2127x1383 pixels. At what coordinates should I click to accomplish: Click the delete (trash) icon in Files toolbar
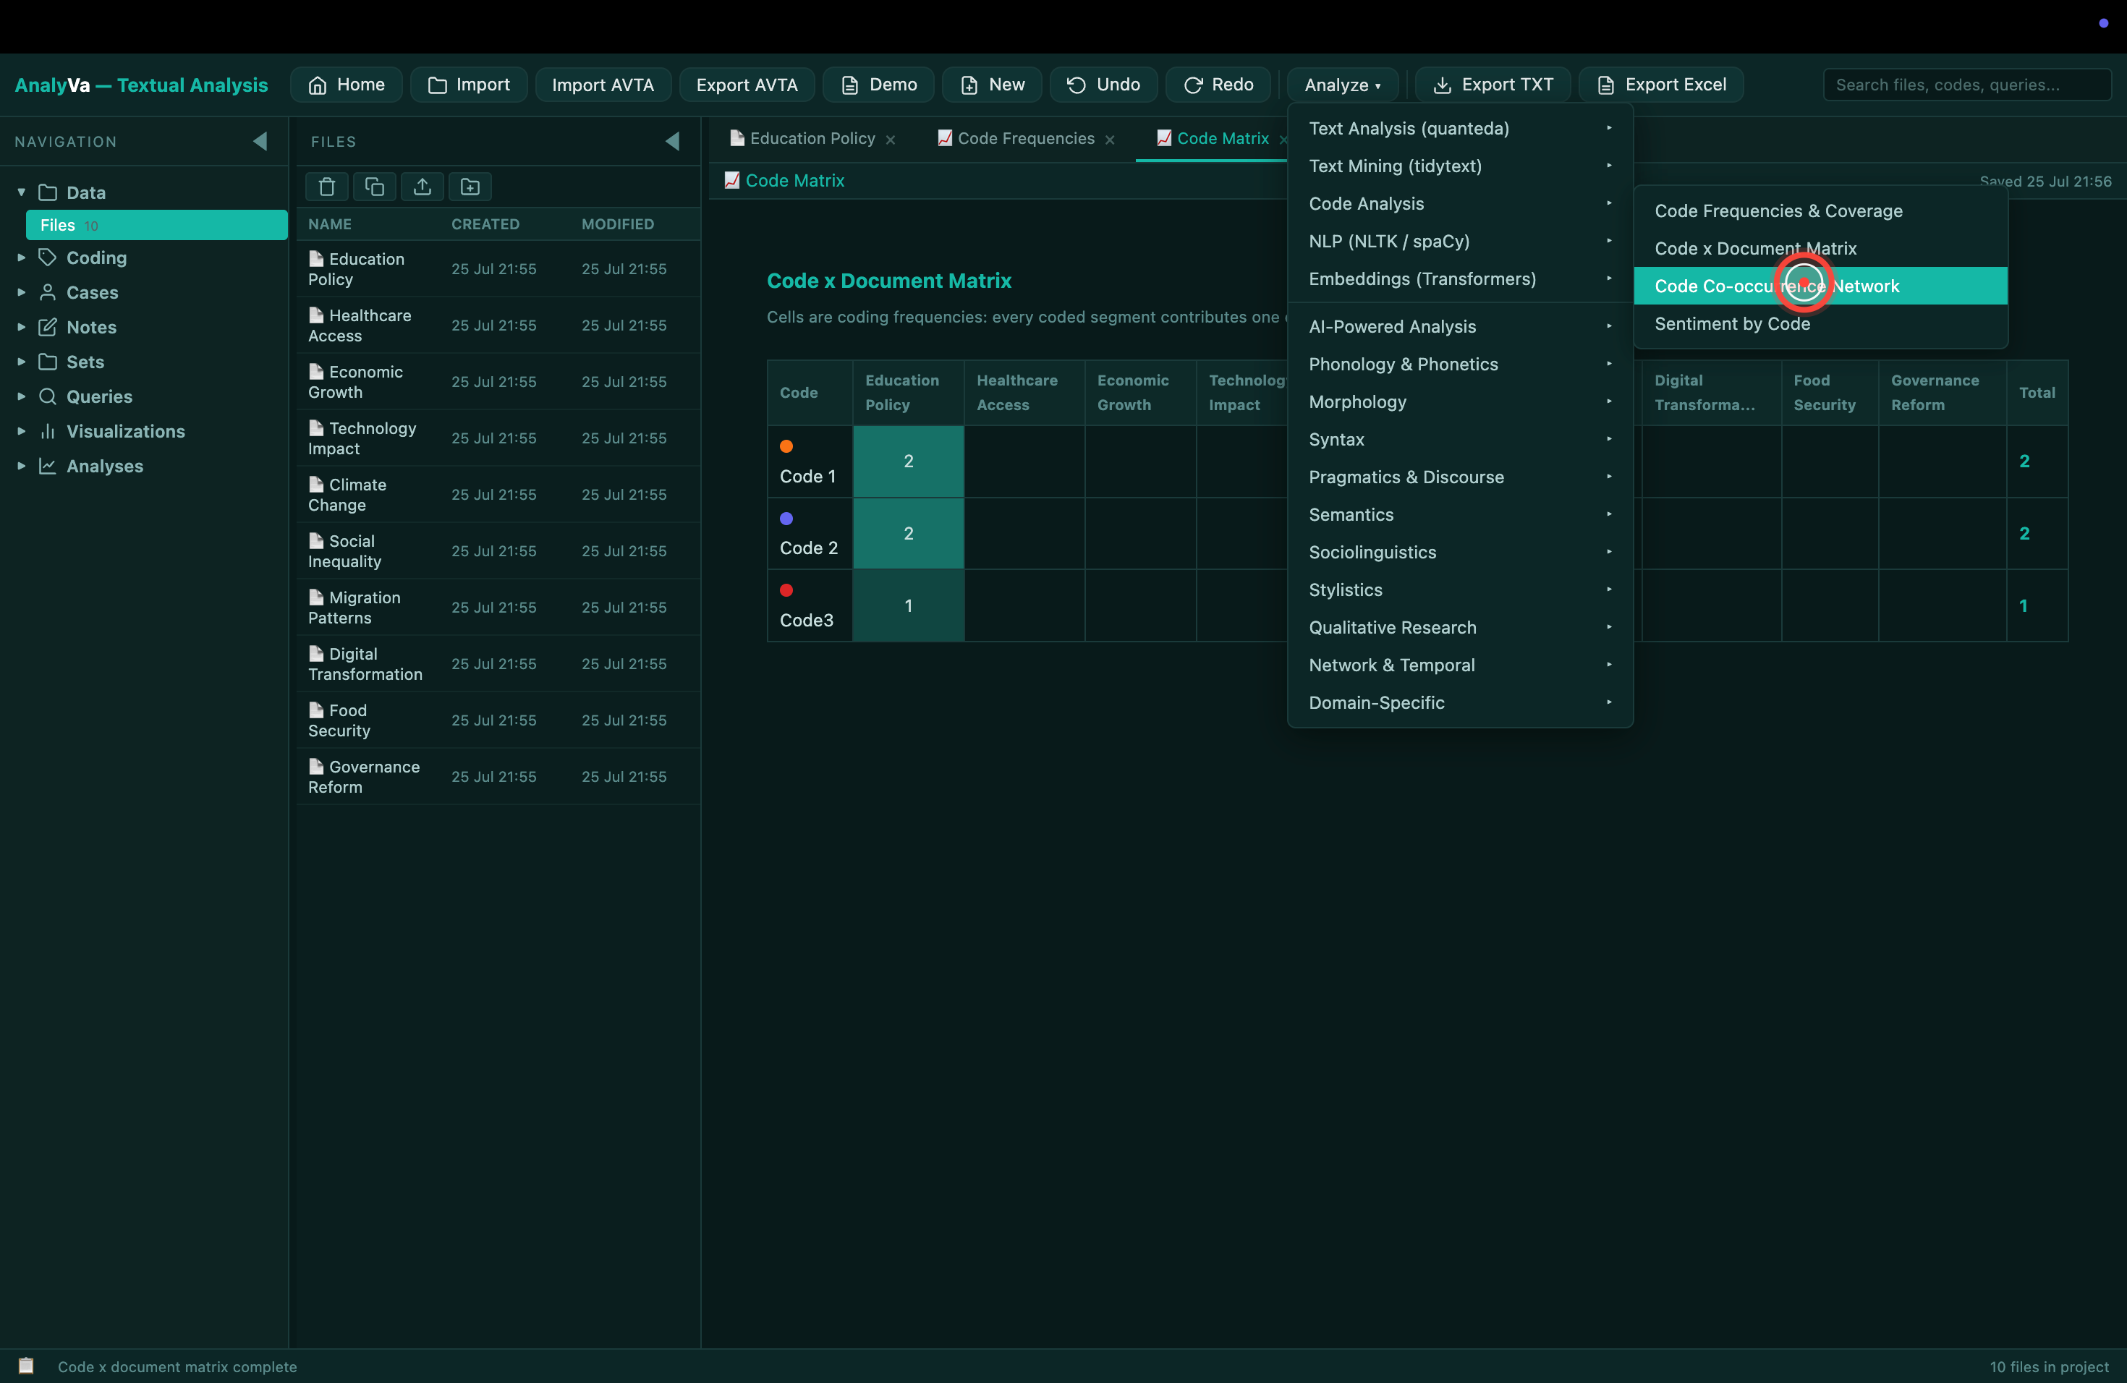(x=327, y=187)
